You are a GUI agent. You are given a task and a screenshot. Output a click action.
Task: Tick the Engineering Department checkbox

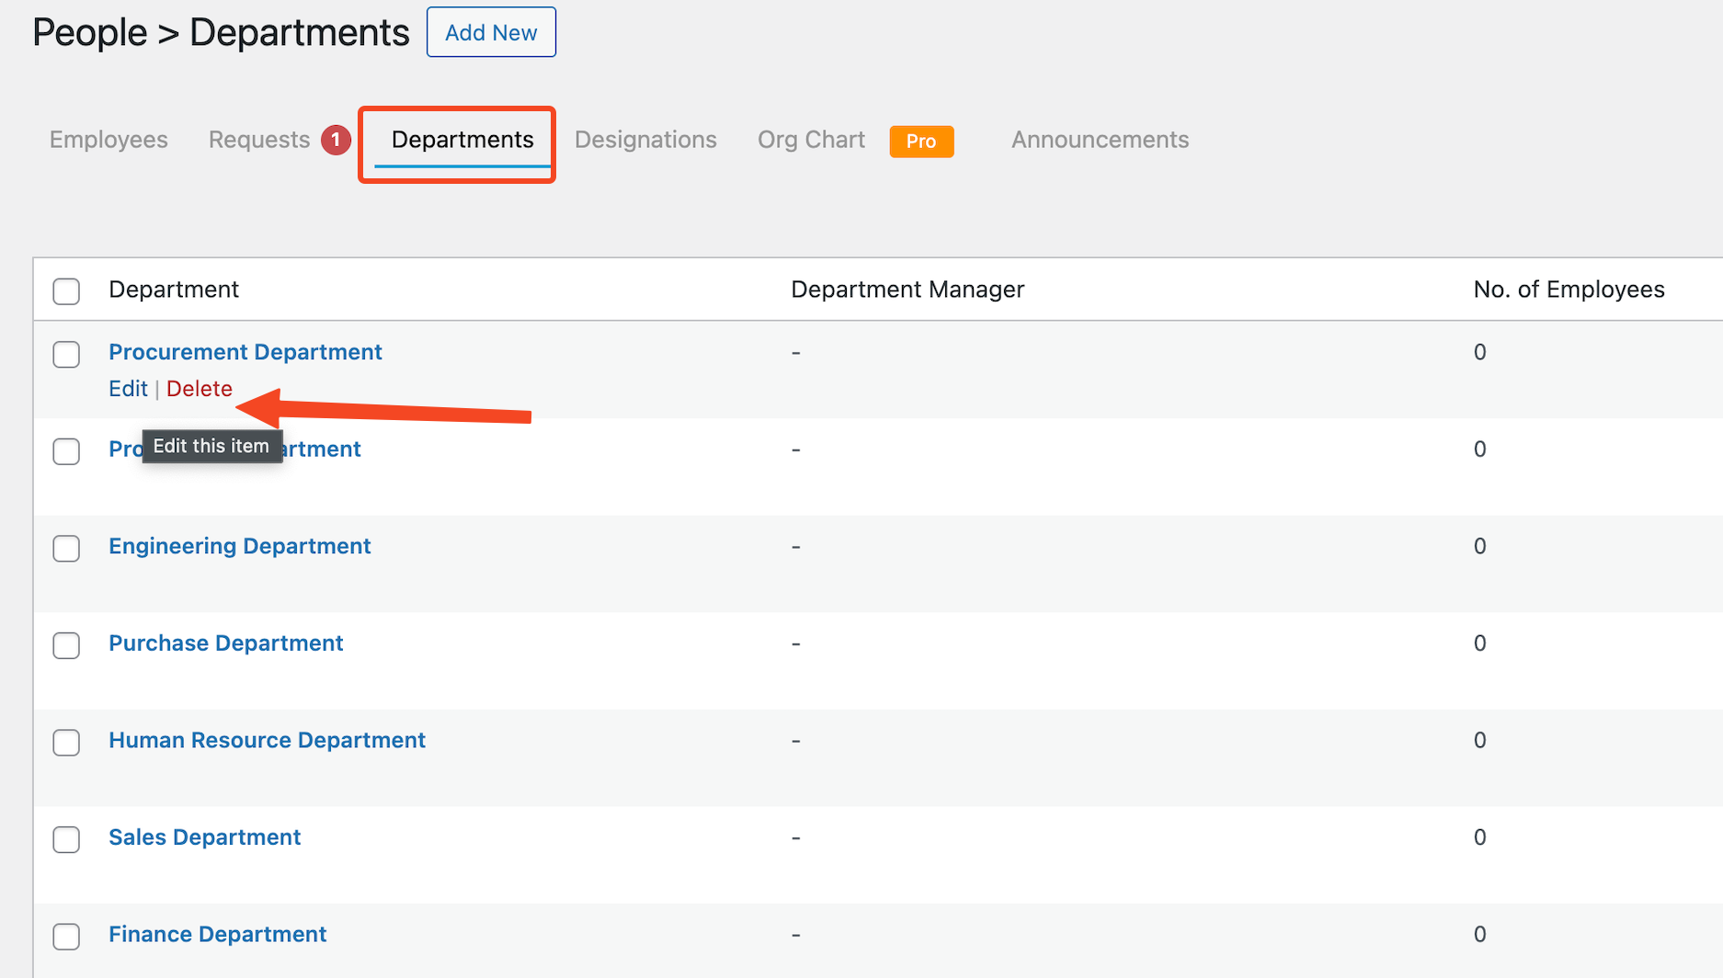coord(66,548)
